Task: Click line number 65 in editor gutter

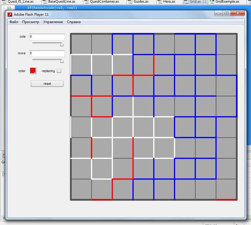Action: click(9, 8)
